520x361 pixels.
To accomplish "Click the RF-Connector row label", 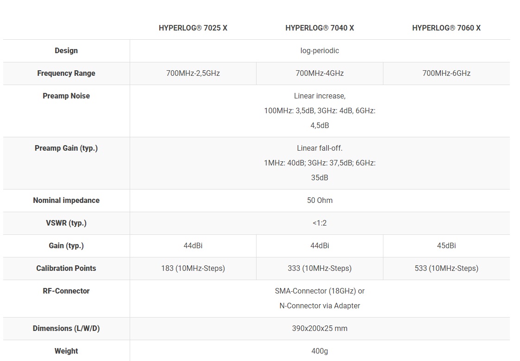I will coord(66,291).
